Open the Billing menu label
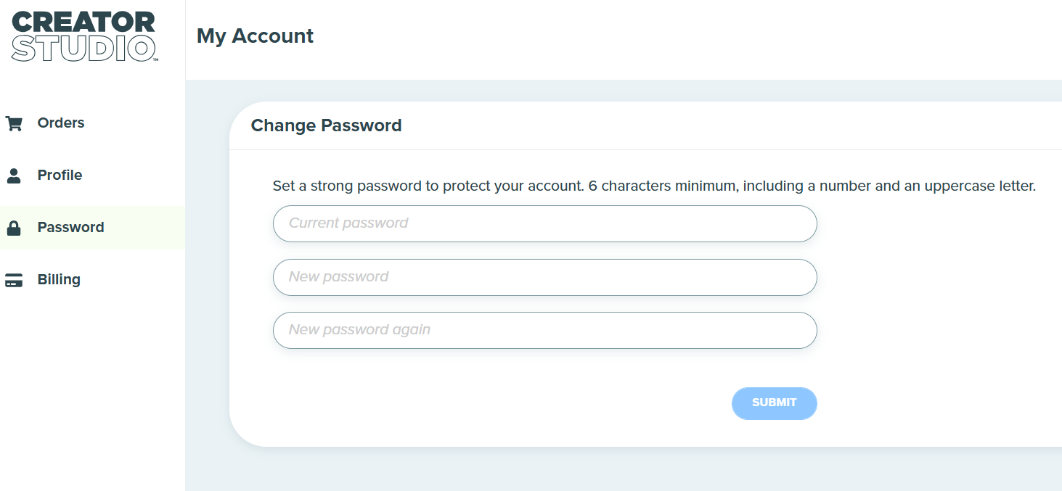The image size is (1062, 491). click(x=59, y=279)
